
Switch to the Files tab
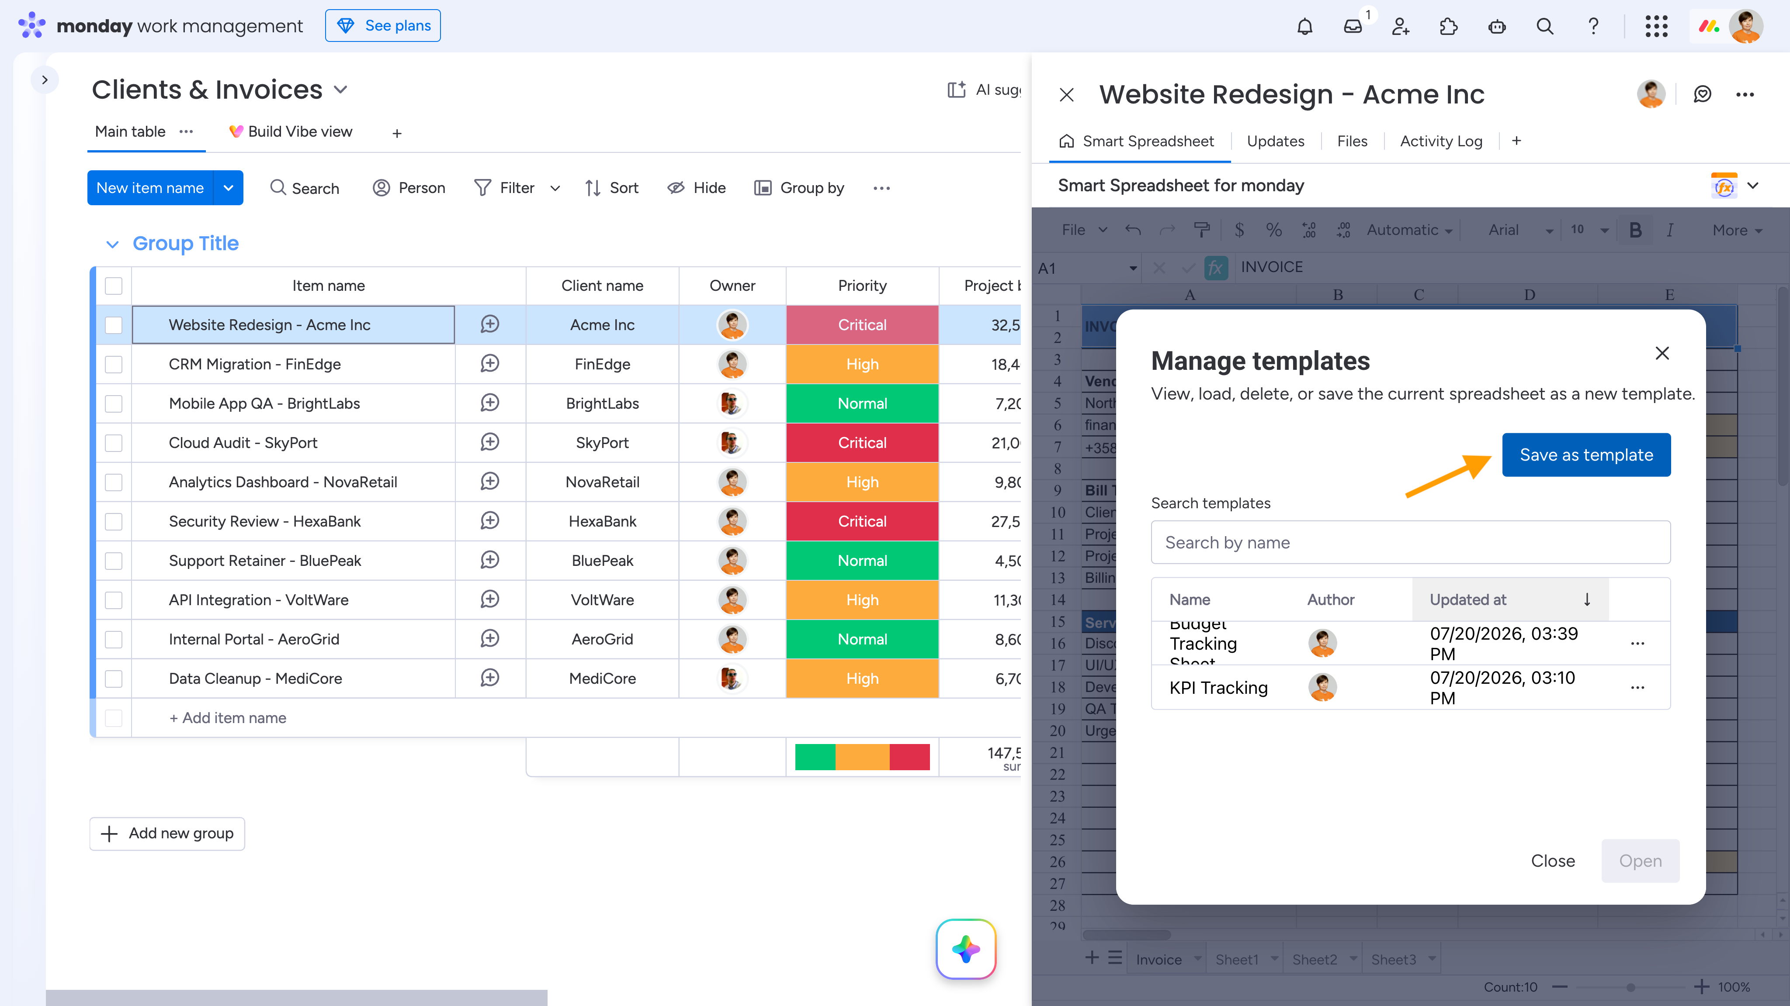1352,141
